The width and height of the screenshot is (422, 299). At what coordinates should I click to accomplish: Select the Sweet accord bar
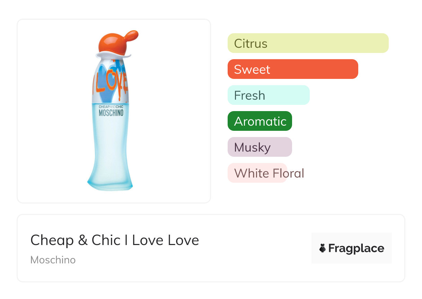(x=292, y=69)
